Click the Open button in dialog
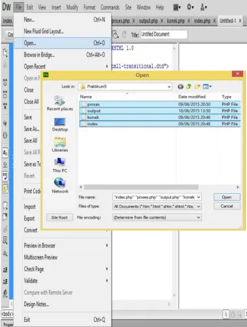The width and height of the screenshot is (247, 327). click(x=227, y=197)
